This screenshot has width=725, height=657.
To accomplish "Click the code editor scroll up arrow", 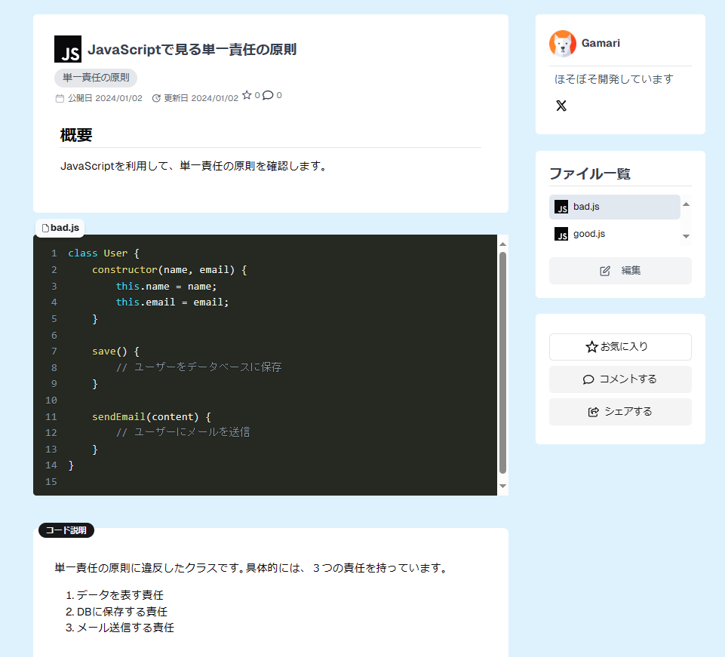I will 502,244.
